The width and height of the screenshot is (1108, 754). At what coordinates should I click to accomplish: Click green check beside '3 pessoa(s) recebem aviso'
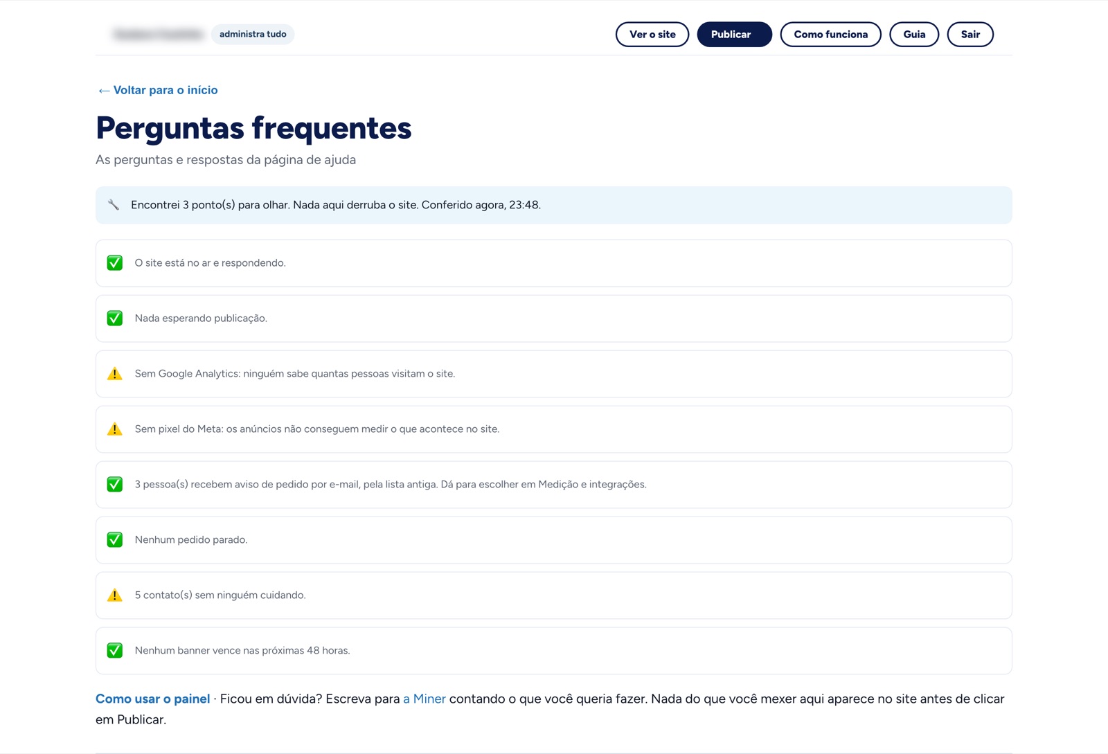coord(115,485)
